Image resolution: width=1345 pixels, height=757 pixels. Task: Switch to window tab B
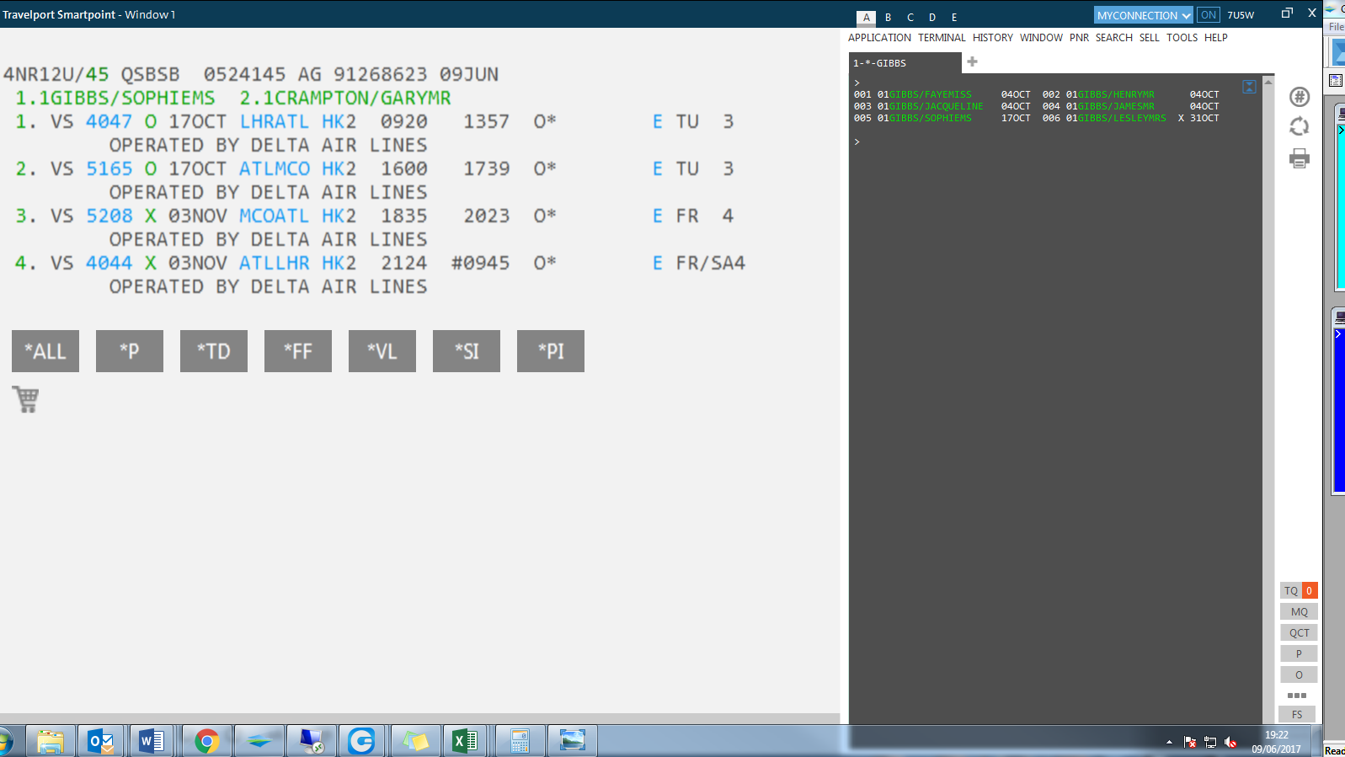pos(888,18)
